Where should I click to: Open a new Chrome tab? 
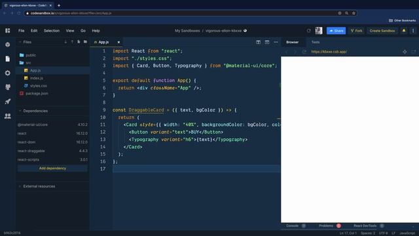click(59, 5)
